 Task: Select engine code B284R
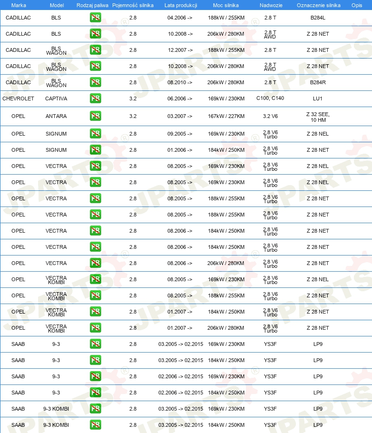(318, 82)
